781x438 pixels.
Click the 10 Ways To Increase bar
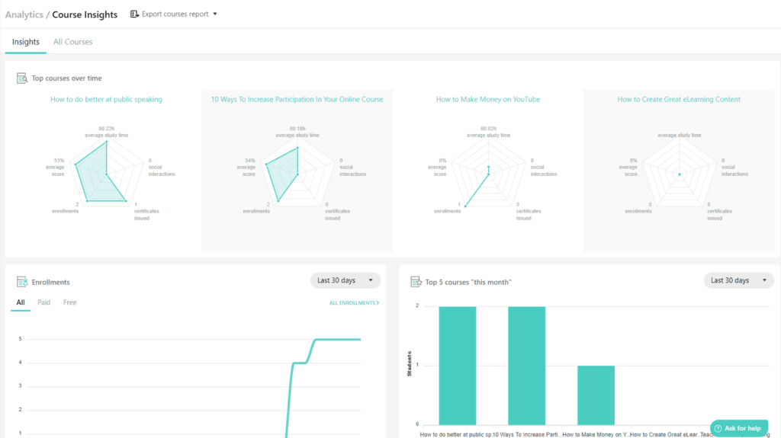tap(526, 366)
